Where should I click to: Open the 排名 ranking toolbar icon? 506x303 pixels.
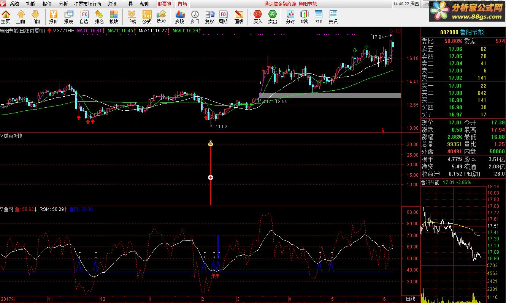[99, 17]
